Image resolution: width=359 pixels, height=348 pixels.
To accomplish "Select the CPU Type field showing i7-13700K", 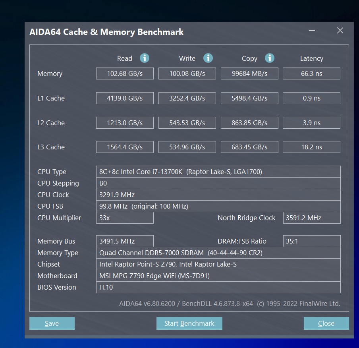I will coord(218,172).
